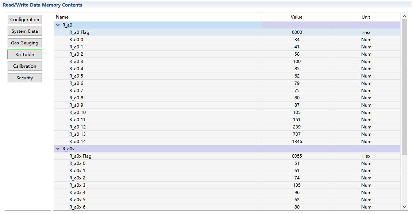413x214 pixels.
Task: Select the R_a0 12 row name
Action: (x=77, y=127)
